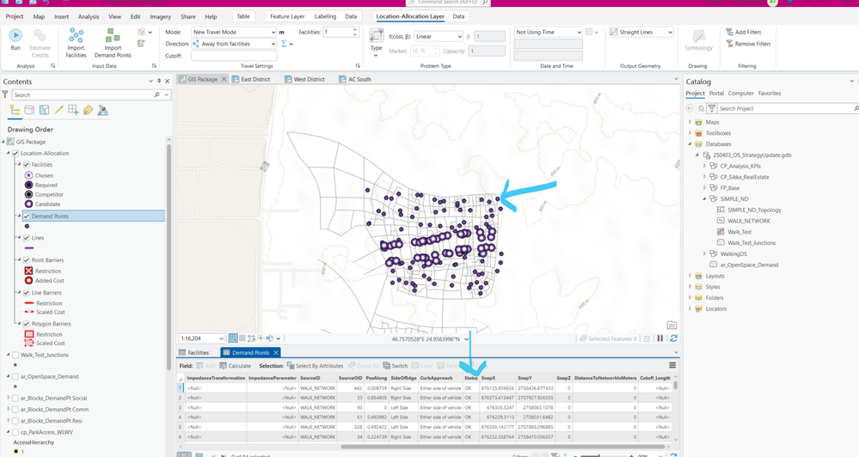
Task: Pause map drawing
Action: click(660, 338)
